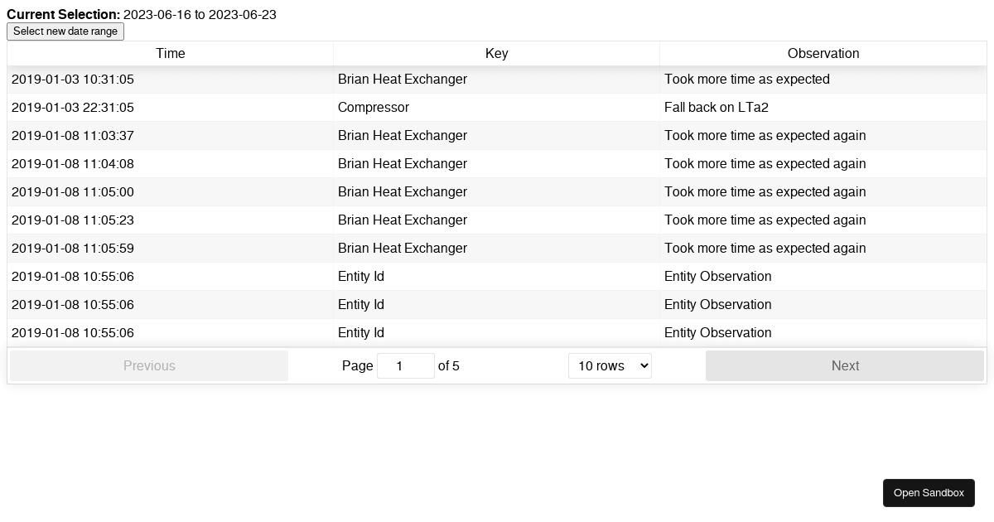This screenshot has width=994, height=522.
Task: Click Brian Heat Exchanger in the 10:31:05 row
Action: [497, 80]
